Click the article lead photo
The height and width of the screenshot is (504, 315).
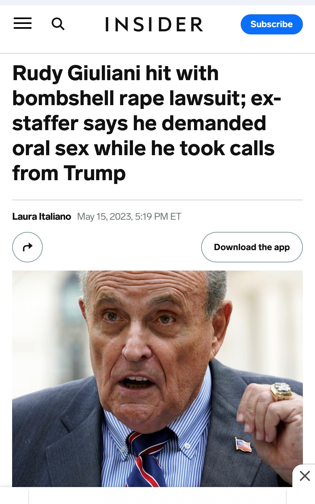click(157, 350)
